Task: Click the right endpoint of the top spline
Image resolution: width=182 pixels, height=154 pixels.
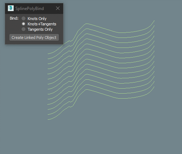Action: click(x=154, y=21)
